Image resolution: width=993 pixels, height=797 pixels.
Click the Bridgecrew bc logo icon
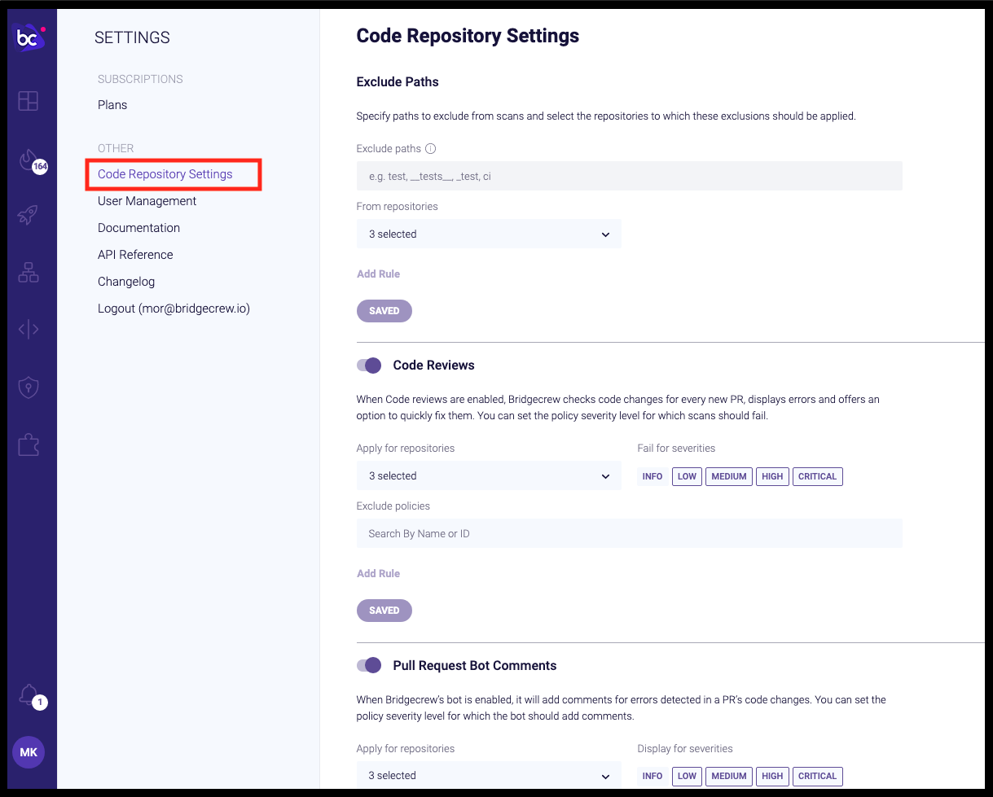[30, 37]
